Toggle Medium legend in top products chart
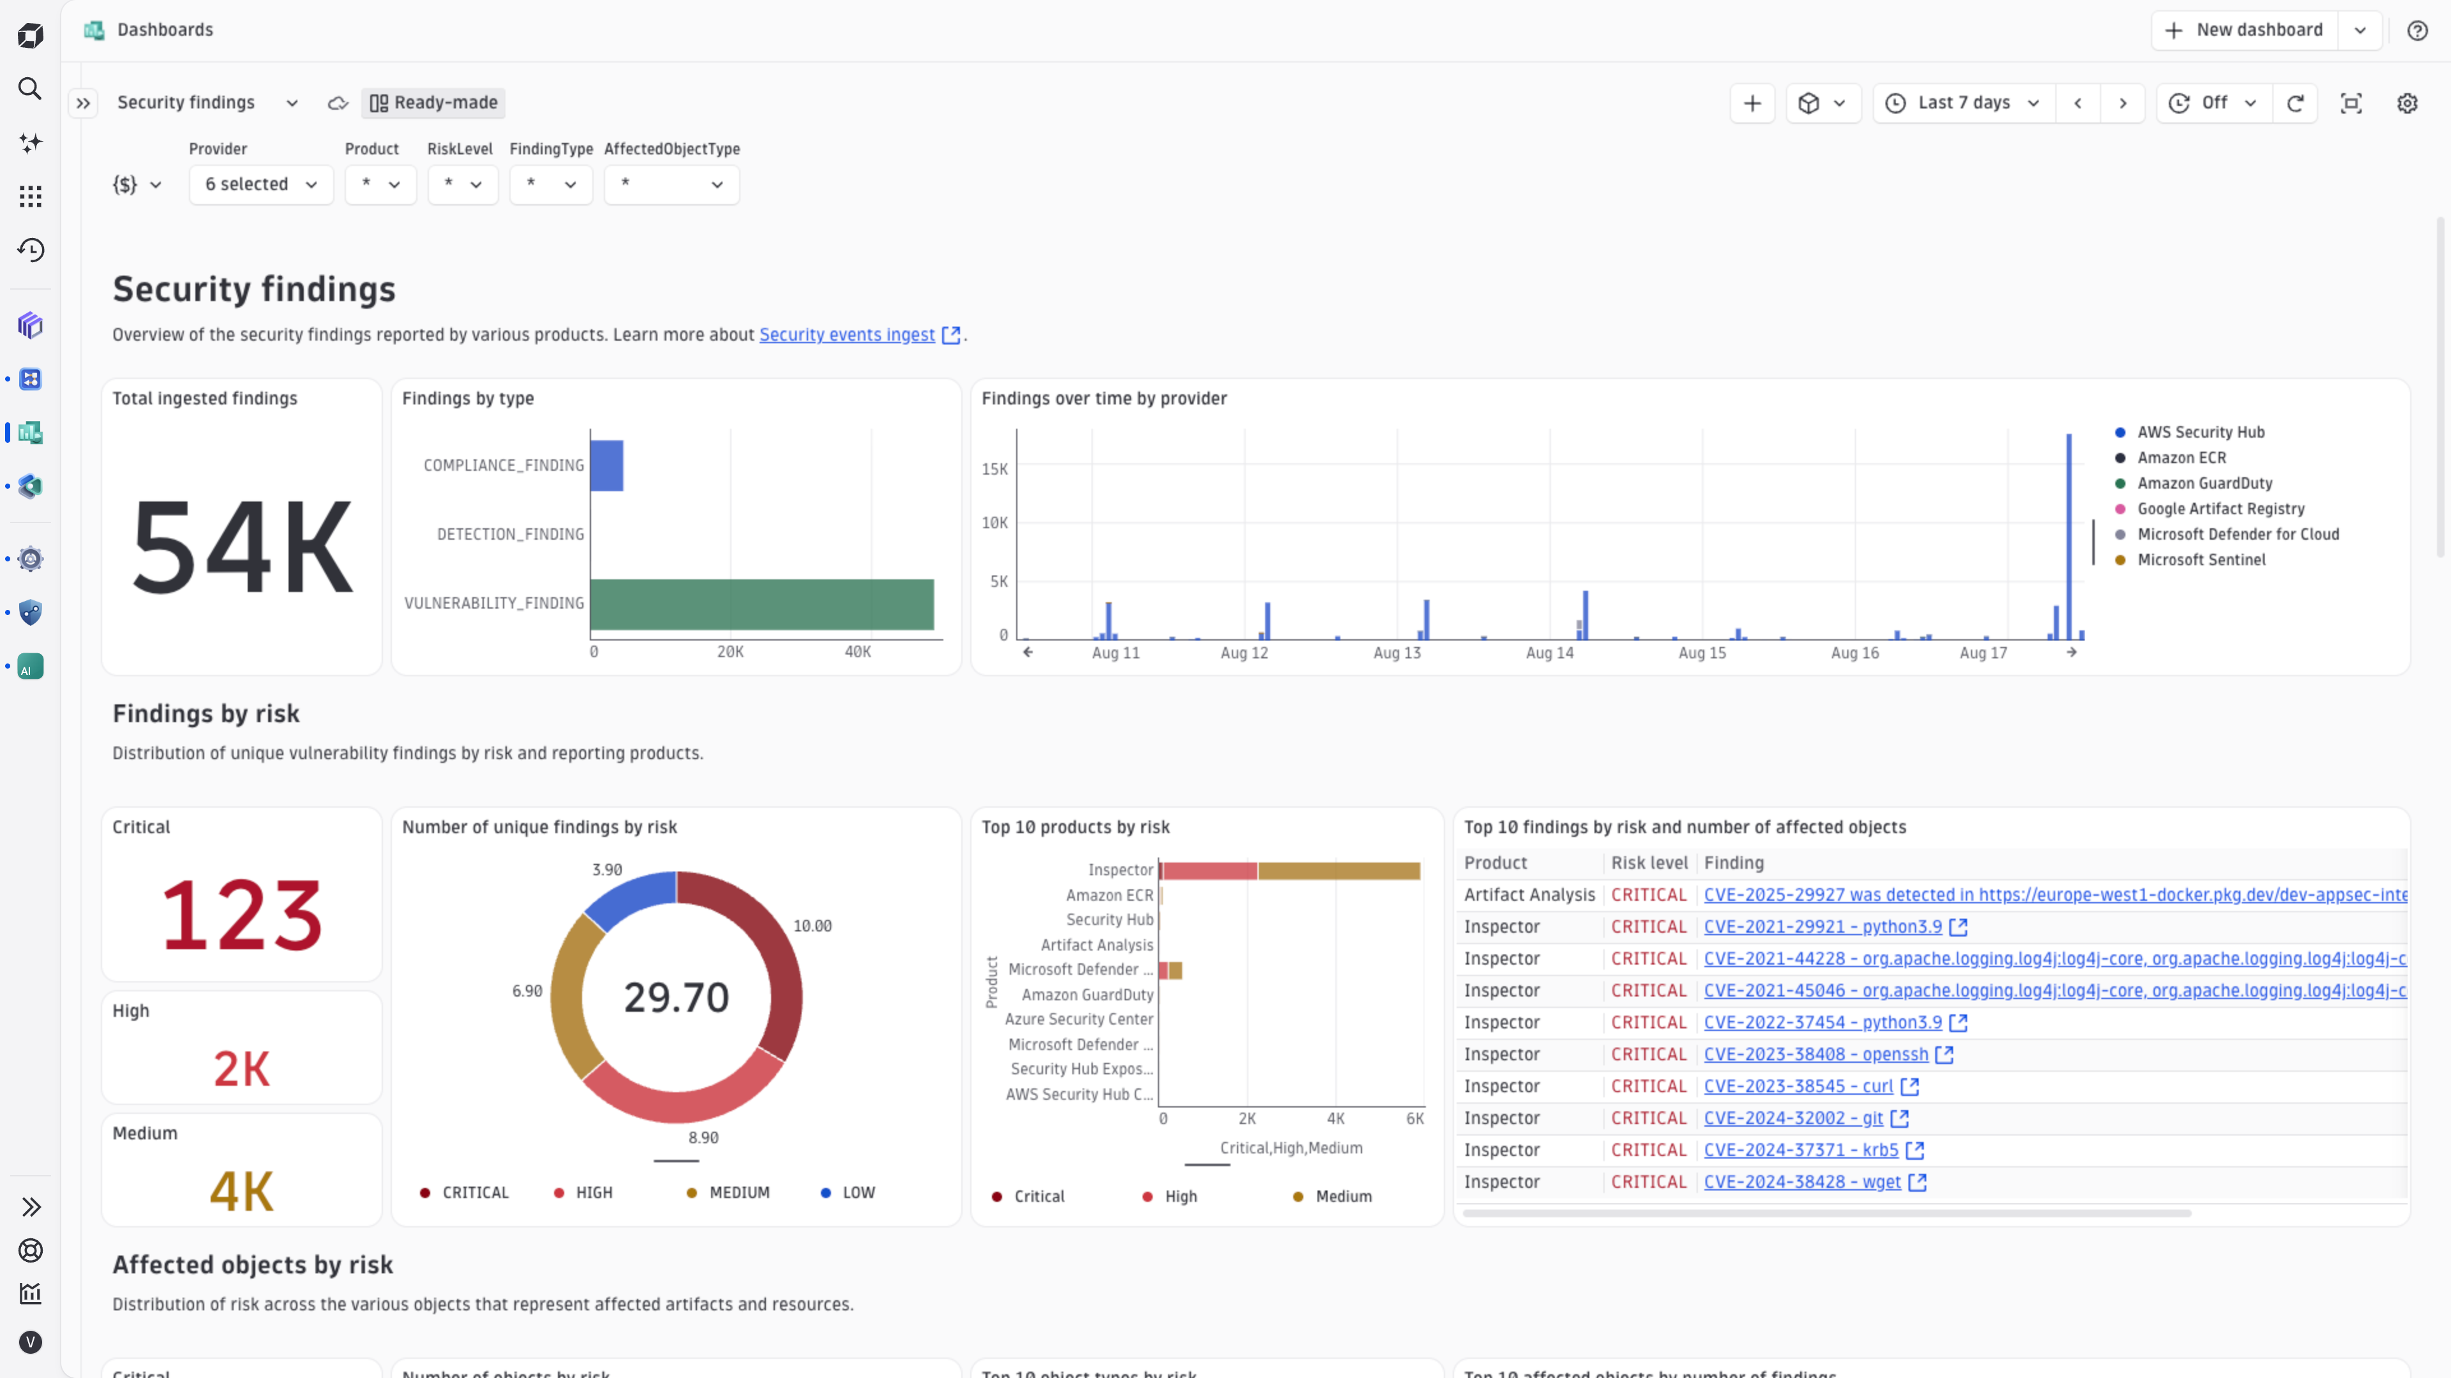This screenshot has width=2451, height=1378. tap(1332, 1196)
